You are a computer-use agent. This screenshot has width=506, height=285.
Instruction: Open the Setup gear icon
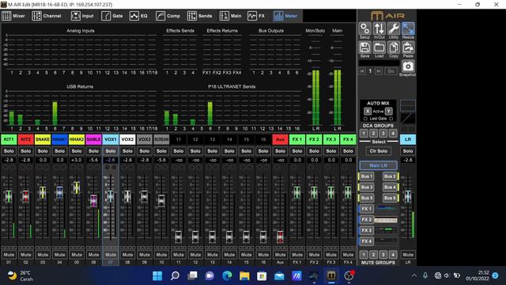click(x=364, y=28)
